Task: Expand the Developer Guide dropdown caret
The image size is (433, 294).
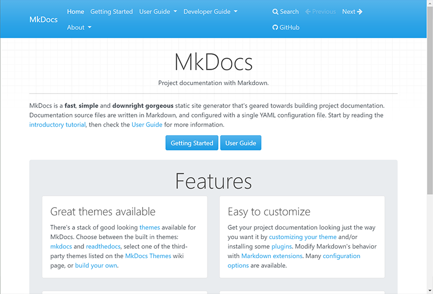Action: coord(236,12)
